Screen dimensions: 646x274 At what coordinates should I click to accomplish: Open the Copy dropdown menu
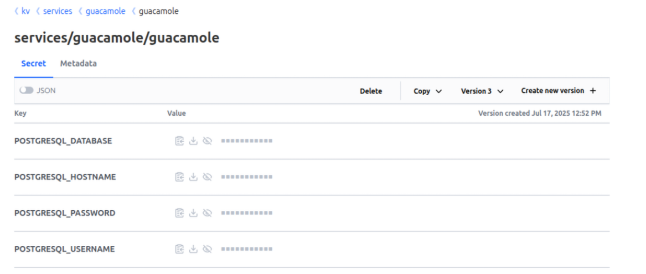(x=427, y=91)
